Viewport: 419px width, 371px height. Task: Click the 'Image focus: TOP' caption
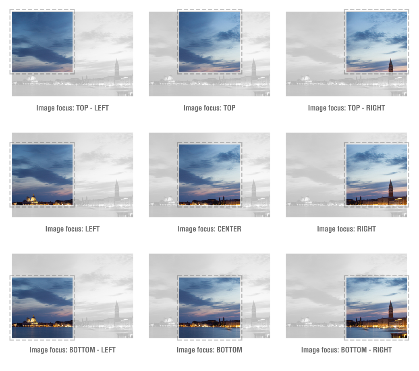[209, 108]
